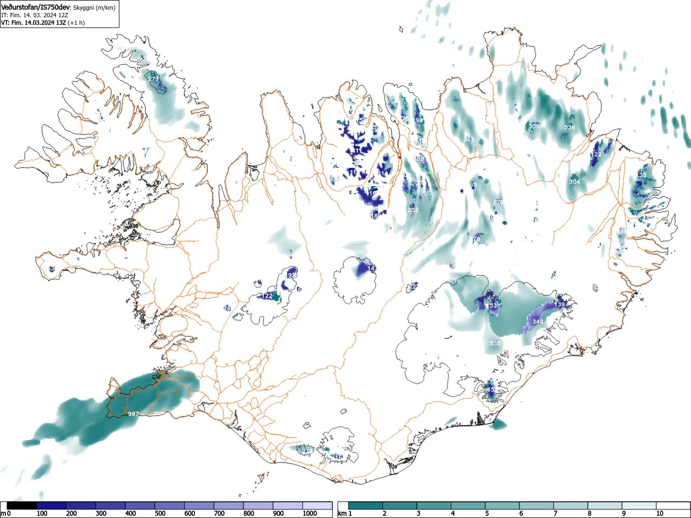Viewport: 691px width, 518px height.
Task: Click the black 0–100 m legend swatch
Action: [x=22, y=506]
